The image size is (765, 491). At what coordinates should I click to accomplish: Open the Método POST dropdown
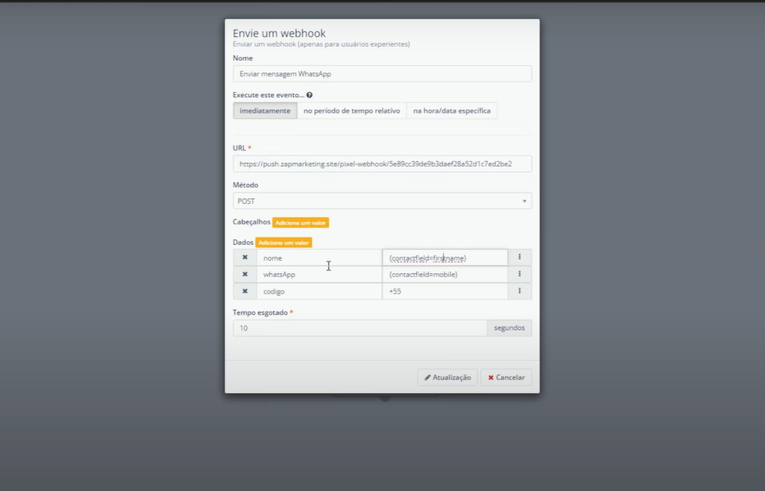[x=382, y=201]
